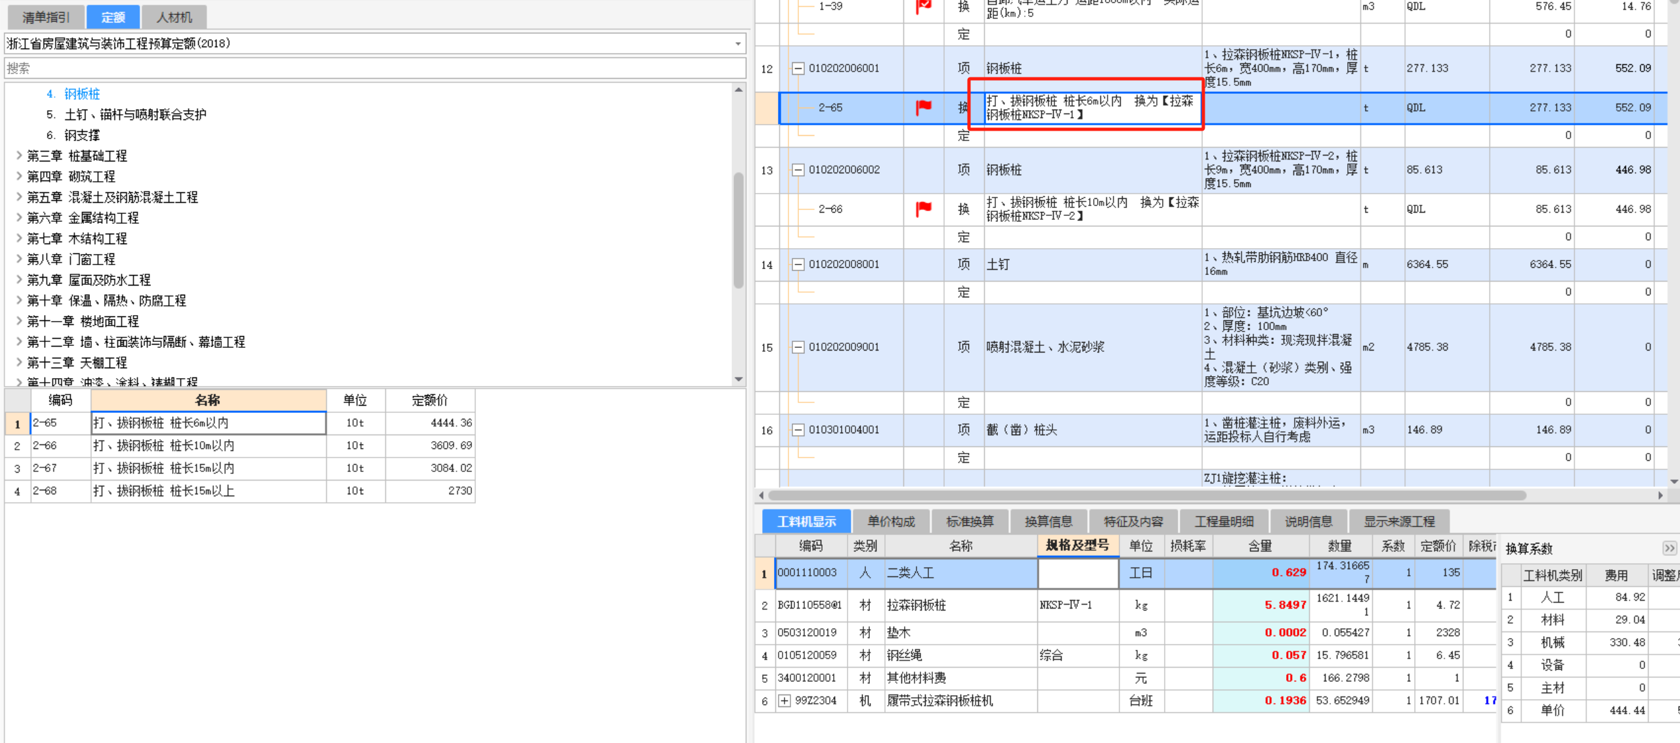Select 人工 row in 换算系数 table

tap(1590, 597)
